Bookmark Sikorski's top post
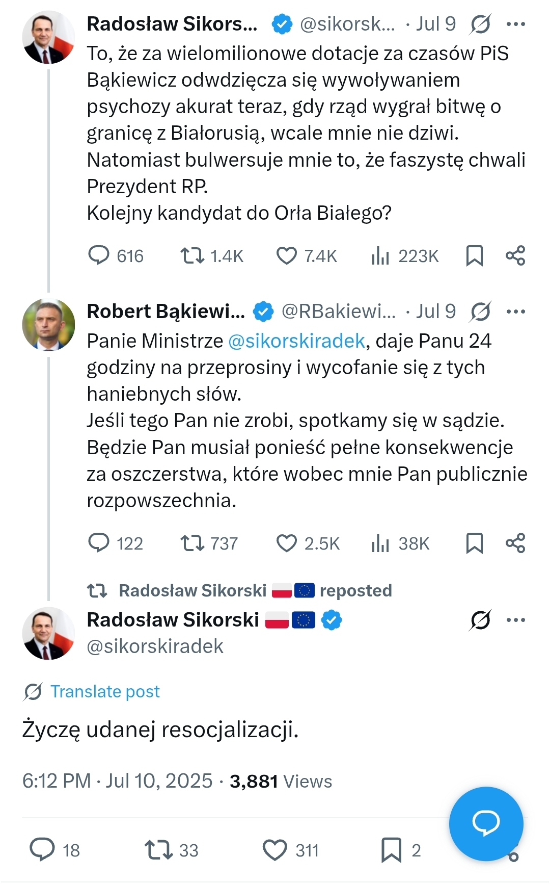 (x=474, y=255)
